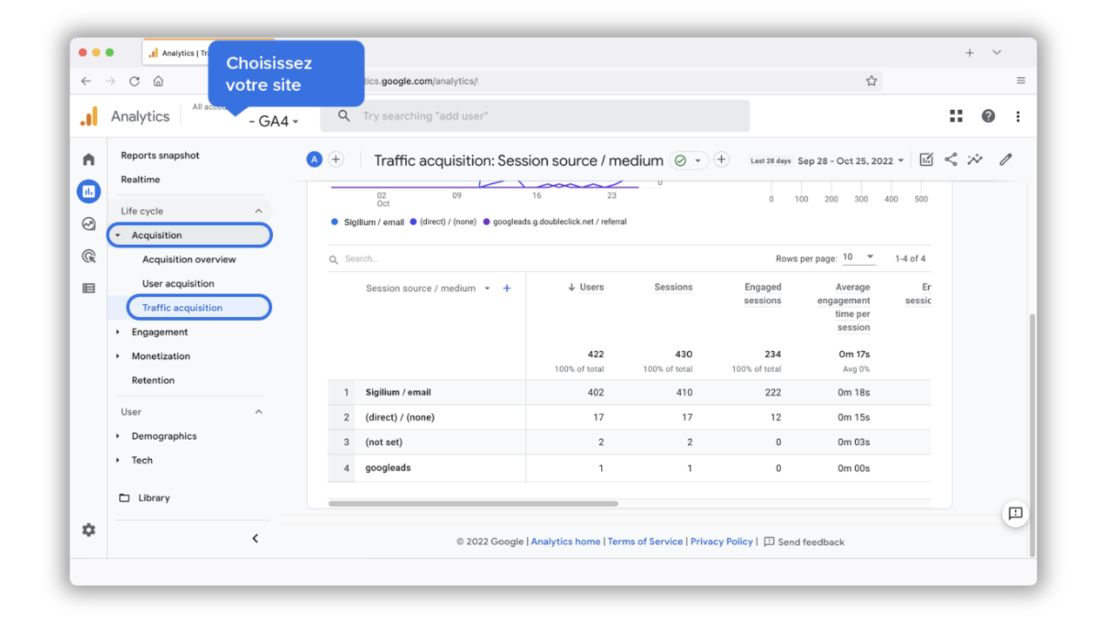
Task: Open the Rows per page dropdown
Action: click(x=859, y=257)
